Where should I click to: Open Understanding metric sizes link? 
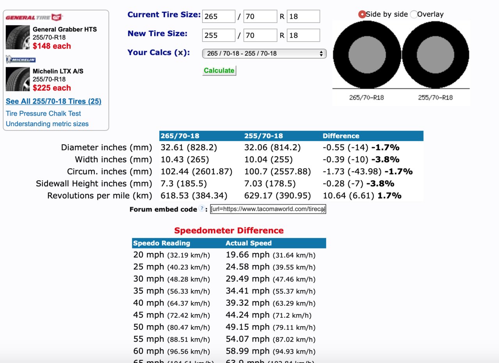[47, 124]
